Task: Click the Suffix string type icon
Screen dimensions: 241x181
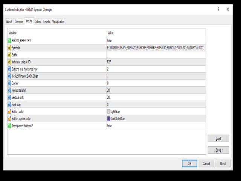Action: coord(9,55)
